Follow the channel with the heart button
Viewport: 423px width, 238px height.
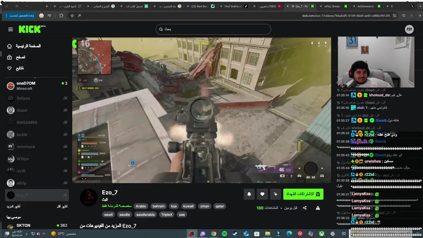[x=262, y=194]
